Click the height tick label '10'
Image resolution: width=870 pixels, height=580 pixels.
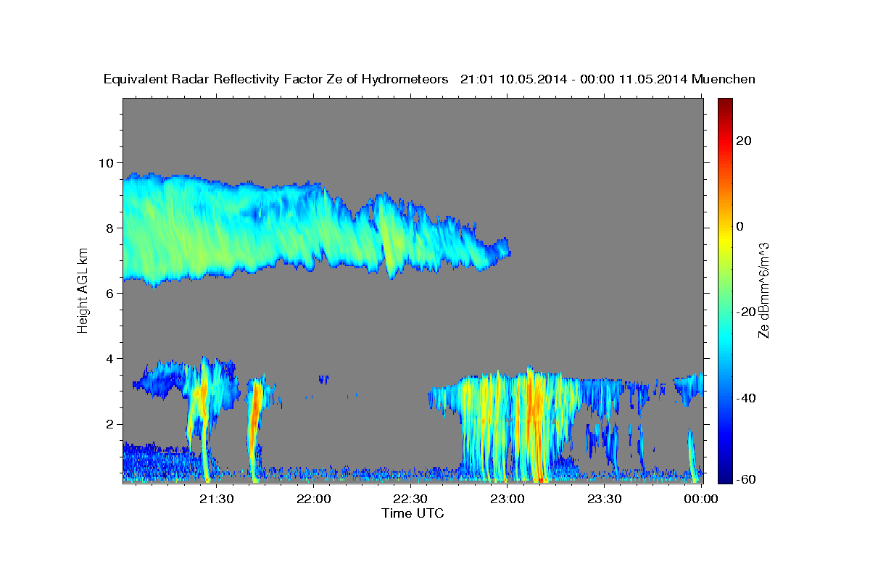point(106,162)
